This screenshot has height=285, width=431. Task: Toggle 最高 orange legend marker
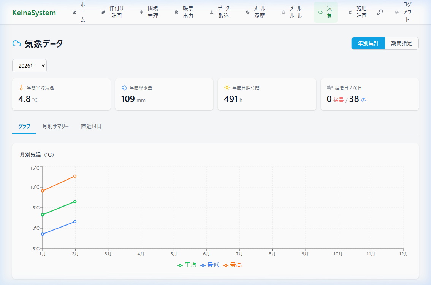pos(226,265)
